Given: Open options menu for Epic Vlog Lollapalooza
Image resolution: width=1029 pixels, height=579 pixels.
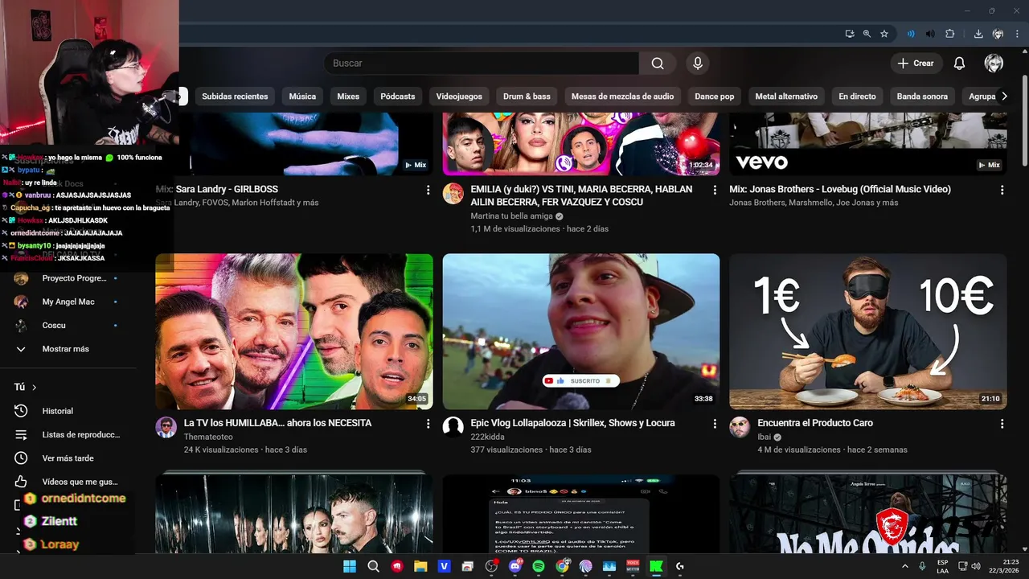Looking at the screenshot, I should (715, 424).
